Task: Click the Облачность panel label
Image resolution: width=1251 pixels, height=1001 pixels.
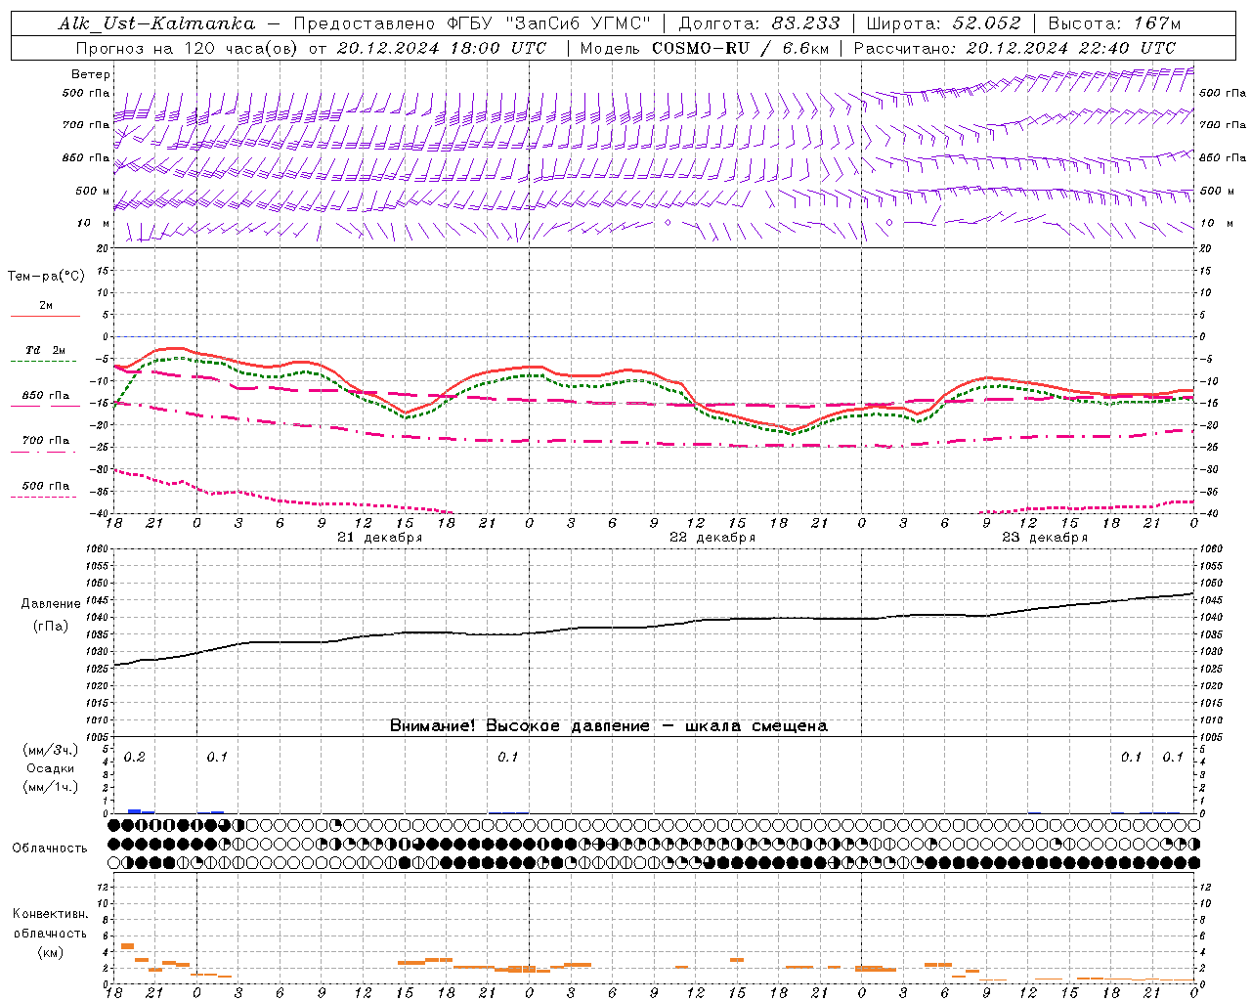Action: tap(50, 848)
